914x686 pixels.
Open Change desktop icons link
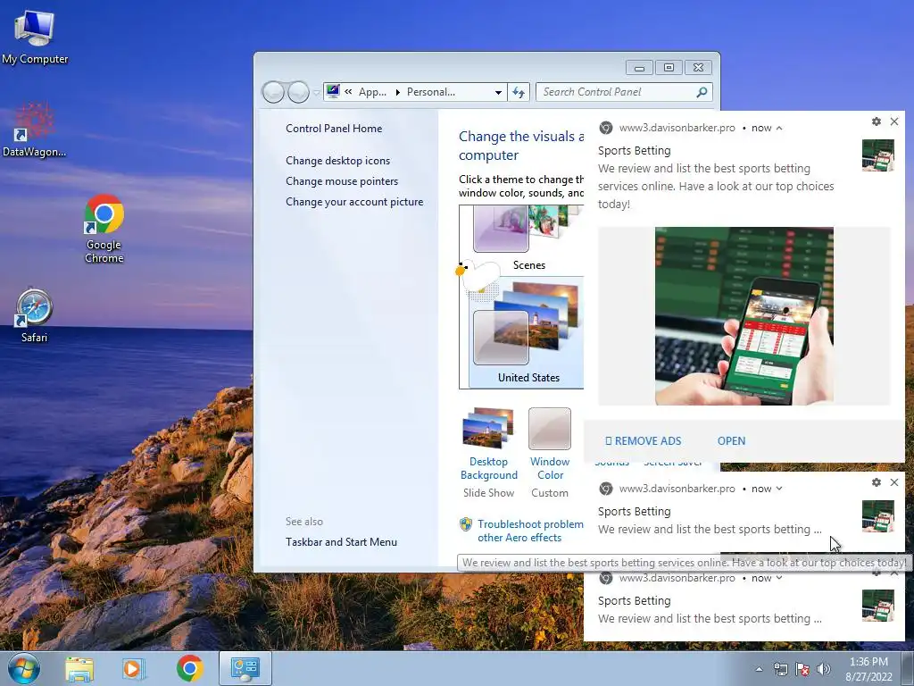pyautogui.click(x=338, y=161)
